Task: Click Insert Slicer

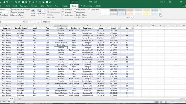Action: click(33, 12)
